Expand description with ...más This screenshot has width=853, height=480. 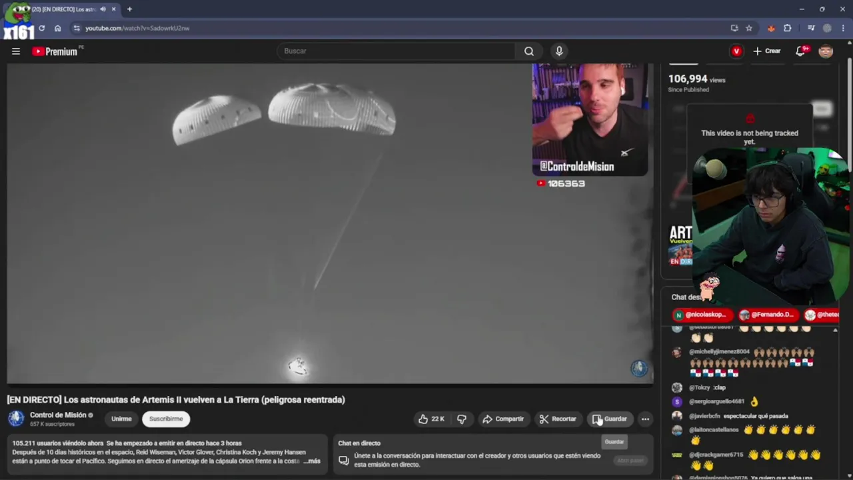pyautogui.click(x=312, y=461)
